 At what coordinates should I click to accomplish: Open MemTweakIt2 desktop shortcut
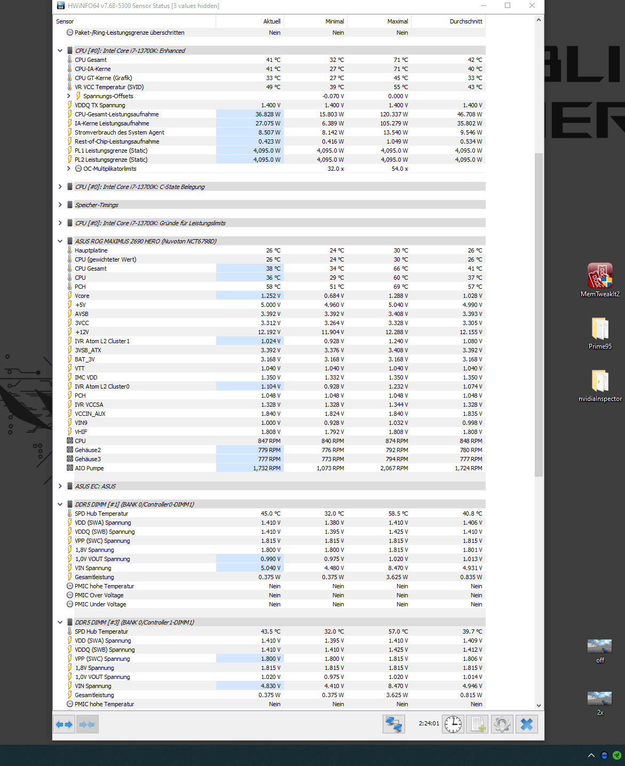click(x=600, y=280)
